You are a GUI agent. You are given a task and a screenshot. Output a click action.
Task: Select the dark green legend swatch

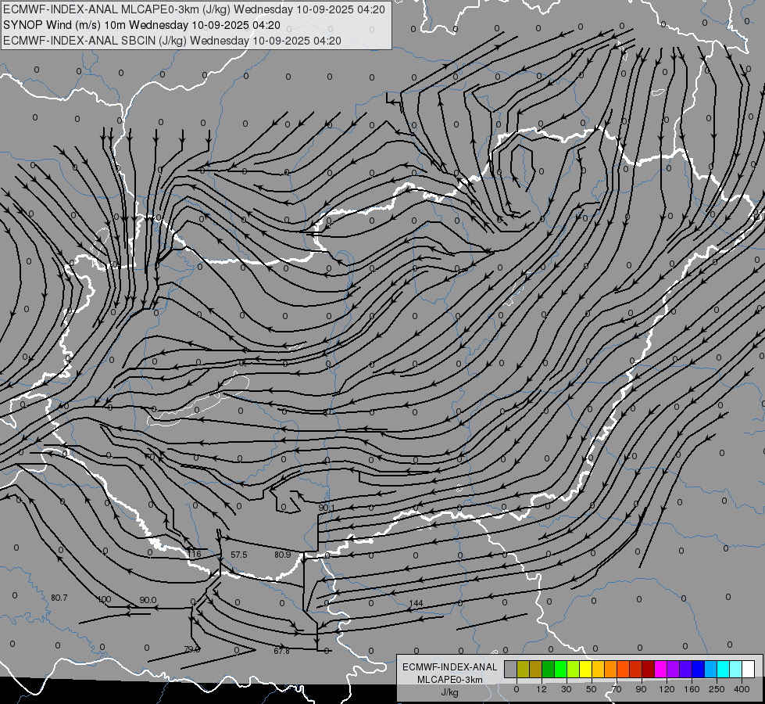click(x=549, y=669)
